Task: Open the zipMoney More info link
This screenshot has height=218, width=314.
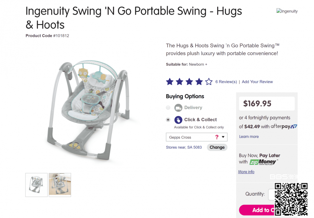Action: [x=246, y=172]
